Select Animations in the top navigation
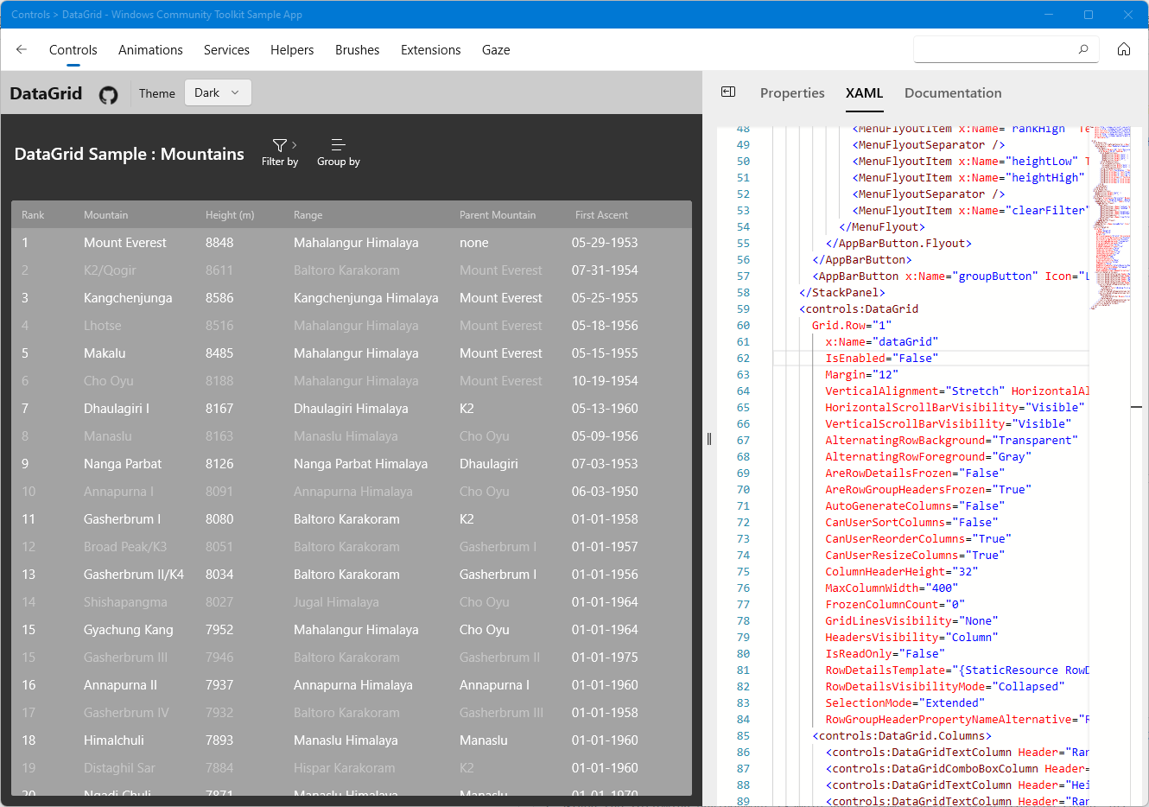This screenshot has height=807, width=1149. point(150,50)
